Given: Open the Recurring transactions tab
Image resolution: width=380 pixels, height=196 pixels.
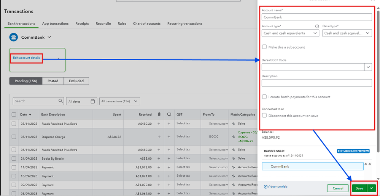Looking at the screenshot, I should [x=184, y=24].
